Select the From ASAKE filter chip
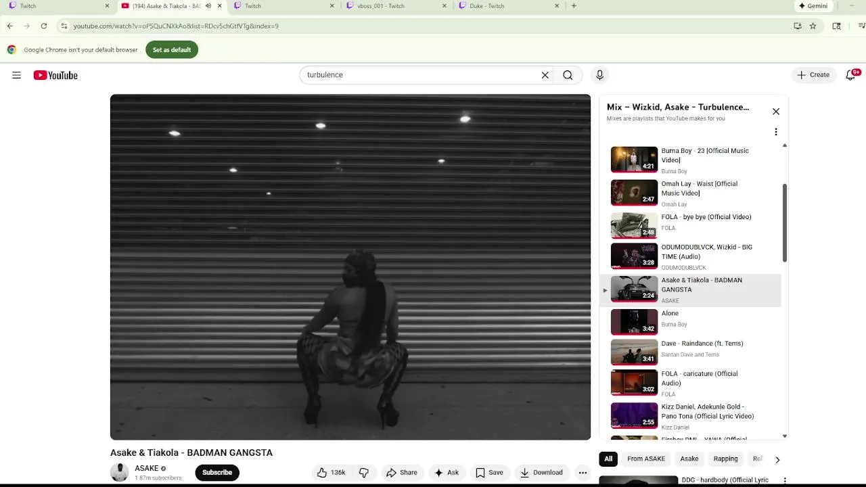Screen dimensions: 866x487 coord(646,459)
